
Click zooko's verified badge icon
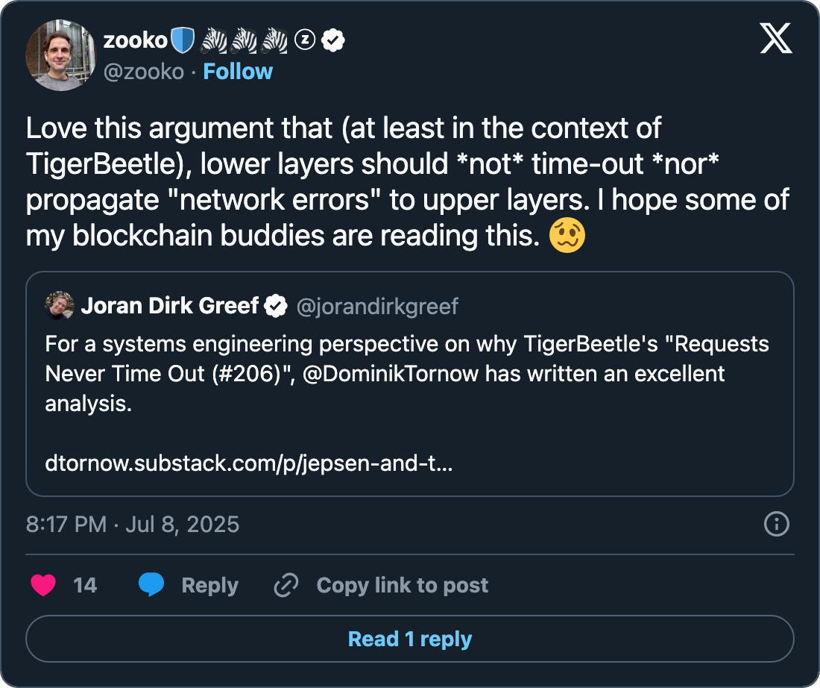click(x=332, y=41)
